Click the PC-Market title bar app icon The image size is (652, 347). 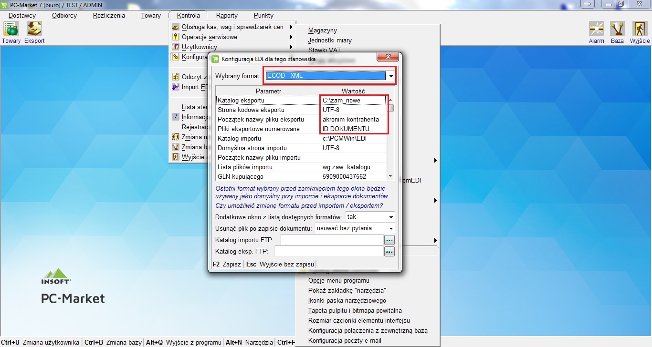5,4
